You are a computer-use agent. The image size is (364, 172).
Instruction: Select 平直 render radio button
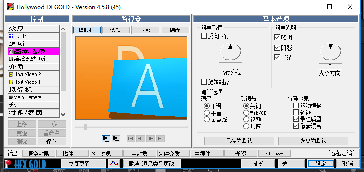(x=206, y=113)
